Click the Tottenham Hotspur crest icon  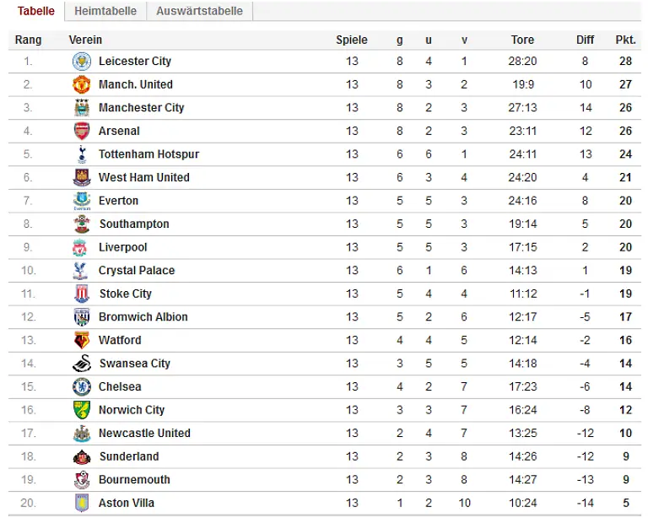click(82, 154)
